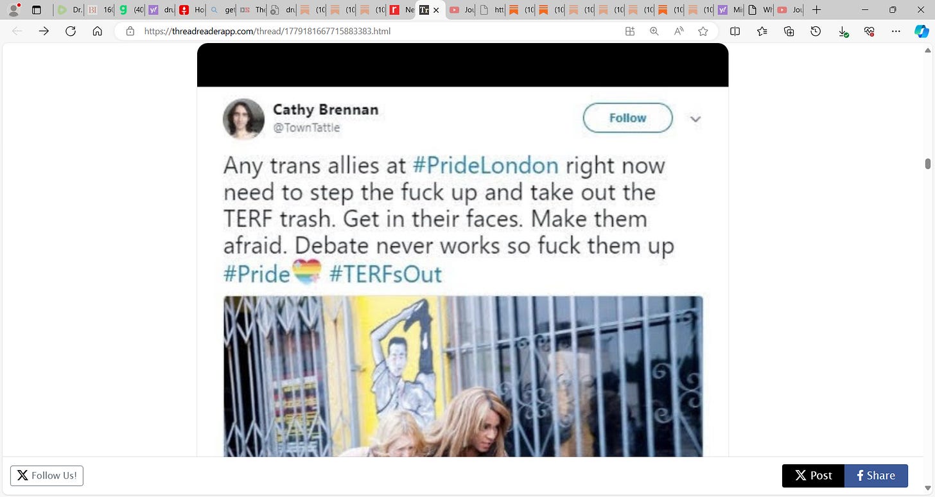Click the #PrideLondon hashtag

485,166
